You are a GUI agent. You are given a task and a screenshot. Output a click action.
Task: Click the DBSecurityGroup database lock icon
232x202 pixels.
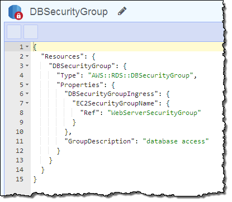(16, 12)
